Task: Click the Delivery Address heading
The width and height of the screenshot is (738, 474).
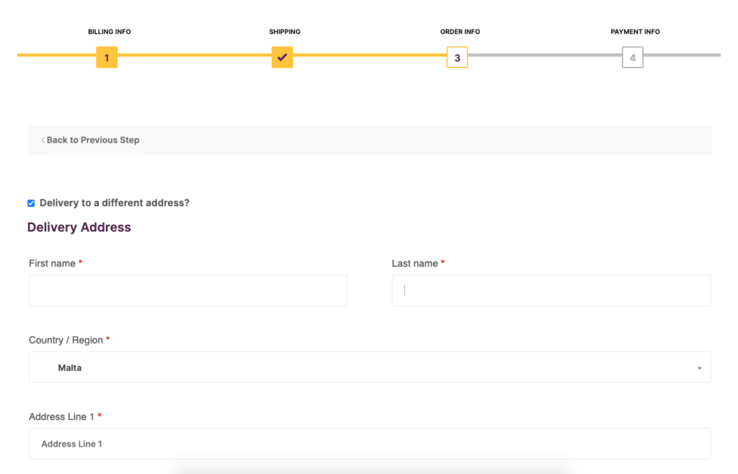Action: [79, 228]
